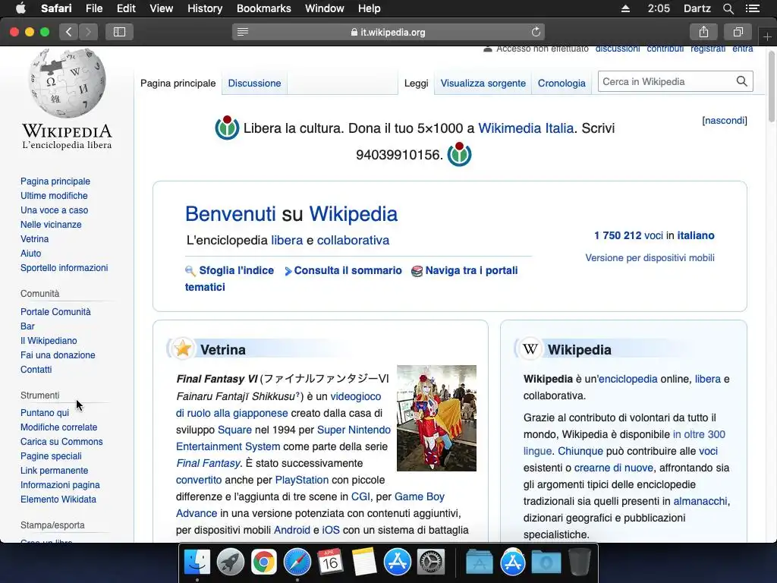Click Safari compass icon in Dock
The height and width of the screenshot is (583, 777).
point(297,563)
